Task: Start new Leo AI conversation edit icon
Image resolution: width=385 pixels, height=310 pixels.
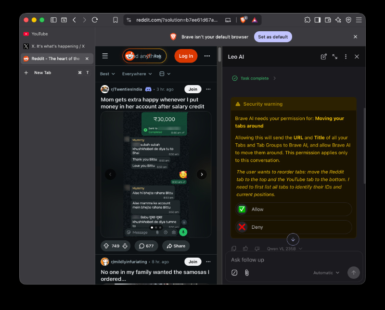Action: [323, 57]
